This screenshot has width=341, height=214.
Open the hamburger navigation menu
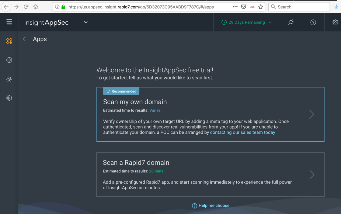click(x=9, y=22)
